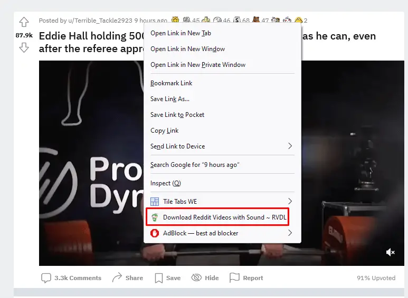Choose Open Link in New Window
This screenshot has height=298, width=408.
pyautogui.click(x=223, y=49)
